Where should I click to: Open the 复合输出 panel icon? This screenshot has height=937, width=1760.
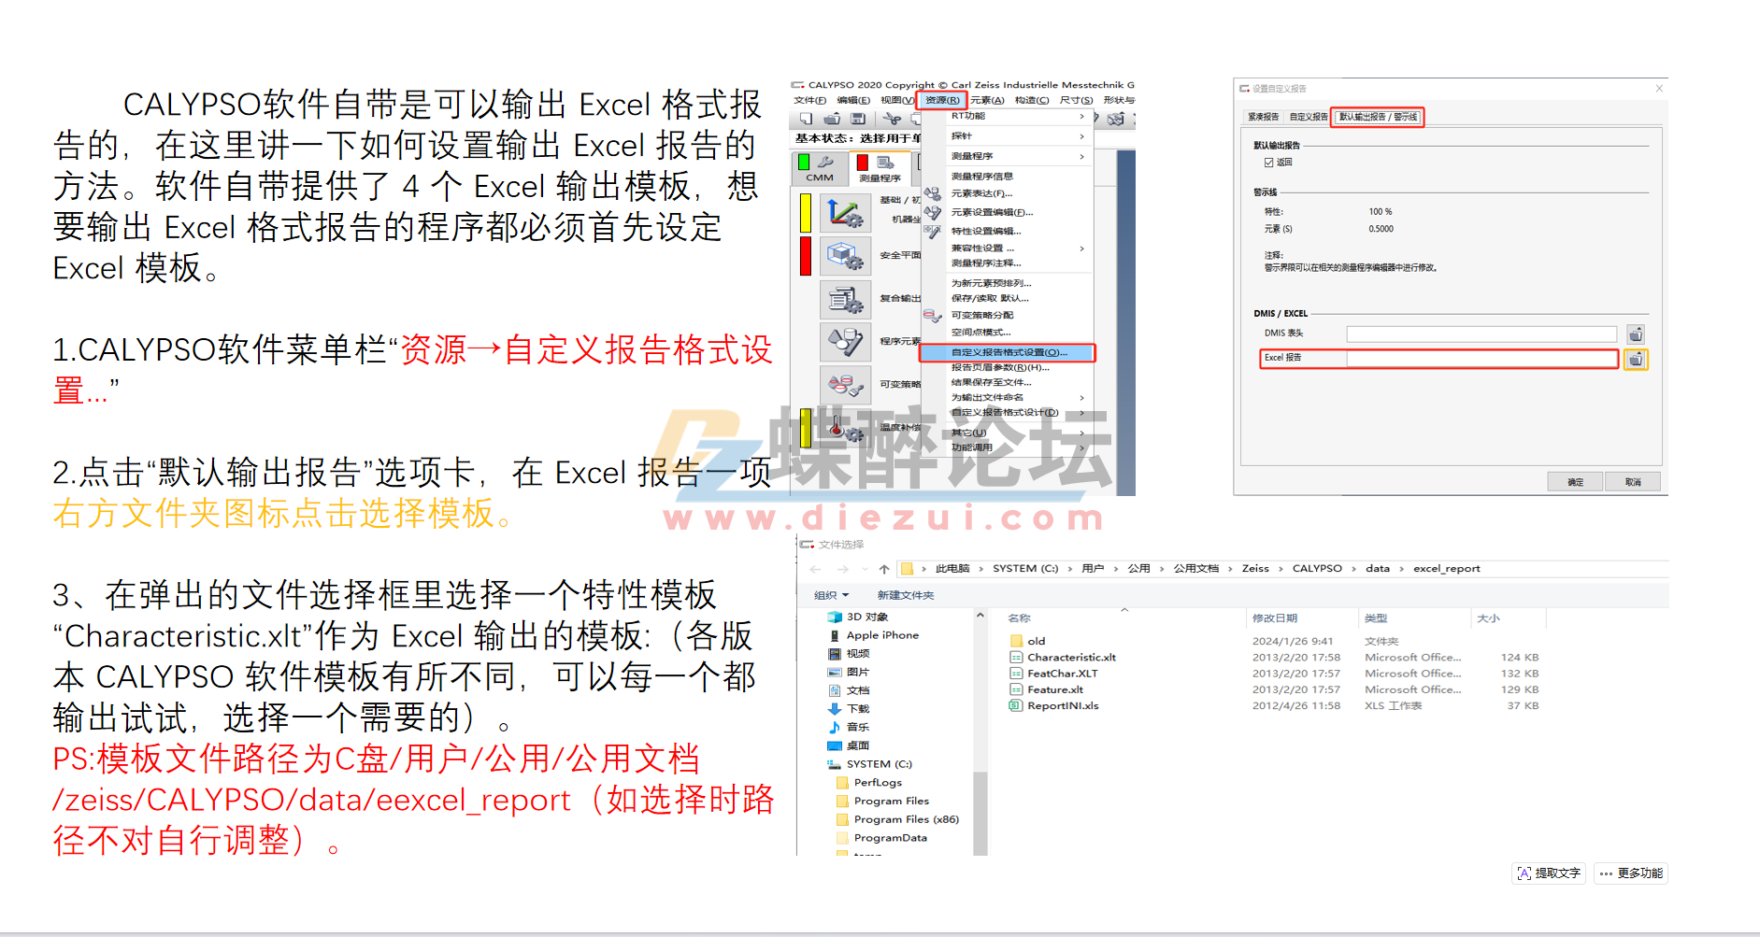tap(846, 299)
